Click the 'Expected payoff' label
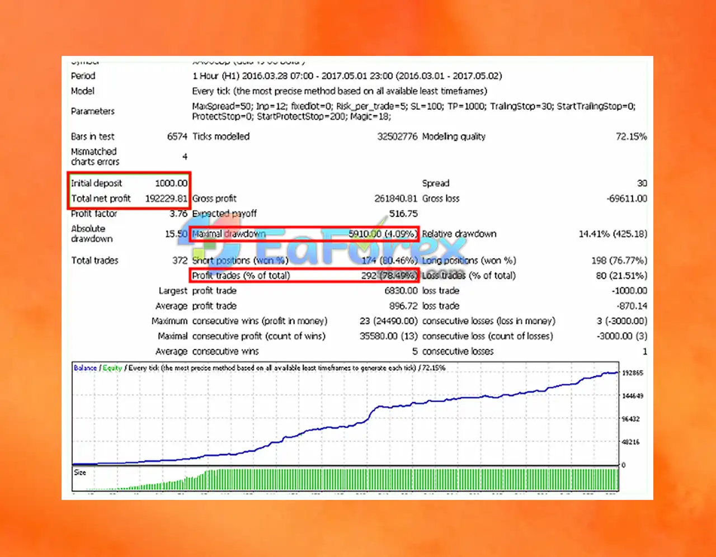Viewport: 716px width, 557px height. 224,213
